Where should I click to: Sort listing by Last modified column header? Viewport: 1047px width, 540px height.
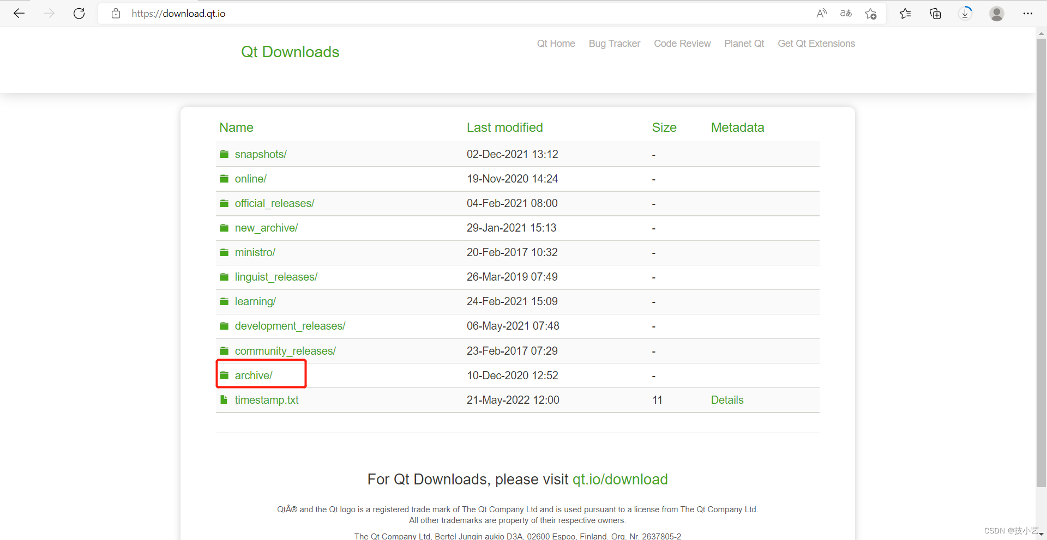pyautogui.click(x=504, y=128)
